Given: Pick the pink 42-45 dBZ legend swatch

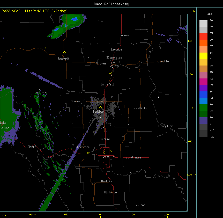Looking at the screenshot, I should (x=203, y=75).
